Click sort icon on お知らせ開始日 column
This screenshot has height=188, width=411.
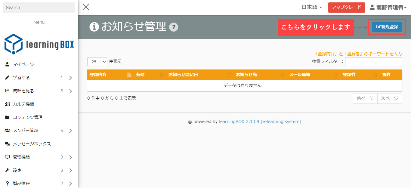point(229,75)
